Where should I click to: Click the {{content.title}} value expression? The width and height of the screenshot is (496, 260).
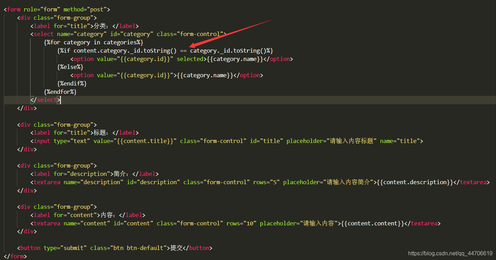147,141
